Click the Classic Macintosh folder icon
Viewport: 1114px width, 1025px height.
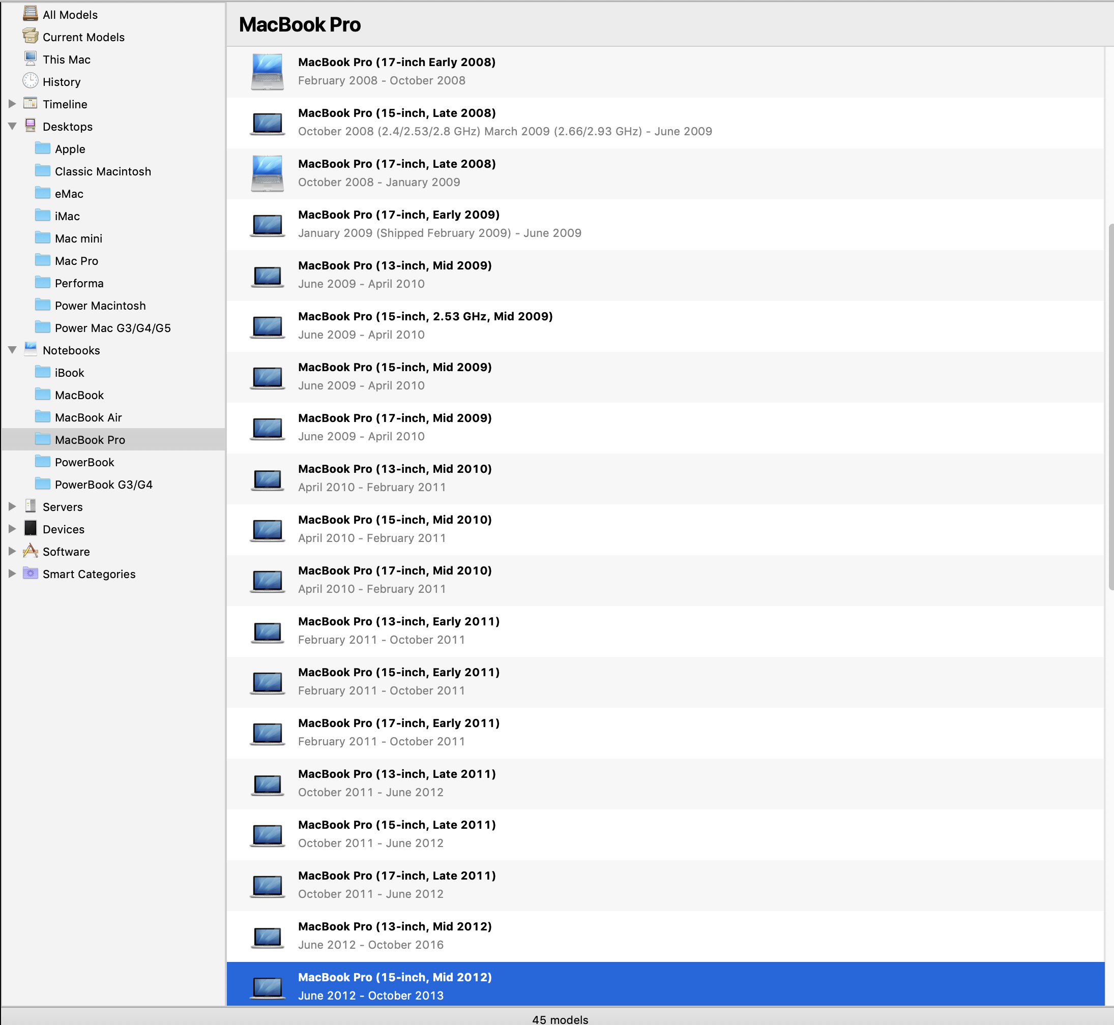43,170
